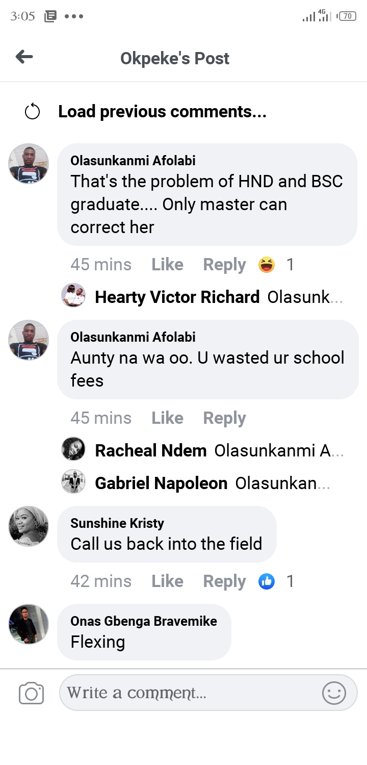Image resolution: width=367 pixels, height=765 pixels.
Task: Tap the battery indicator in status bar
Action: coord(347,16)
